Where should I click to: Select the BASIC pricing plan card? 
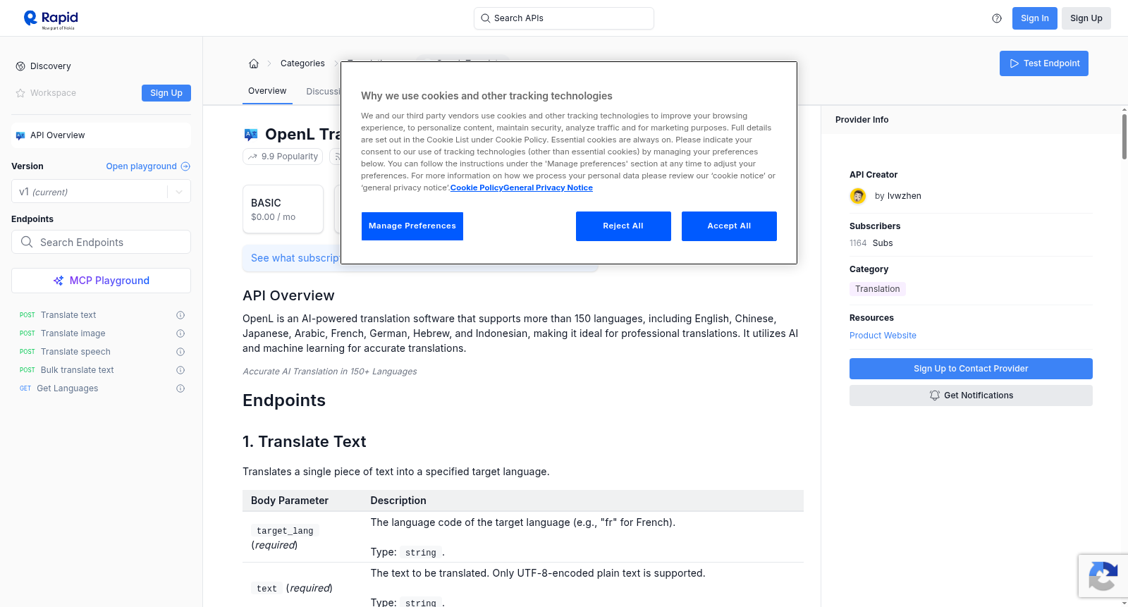coord(283,209)
